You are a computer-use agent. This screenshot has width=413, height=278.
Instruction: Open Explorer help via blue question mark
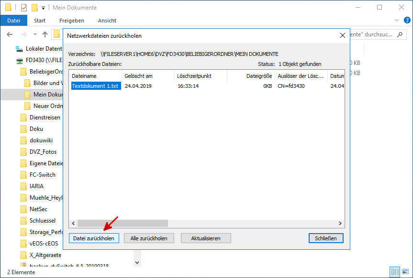pyautogui.click(x=407, y=21)
